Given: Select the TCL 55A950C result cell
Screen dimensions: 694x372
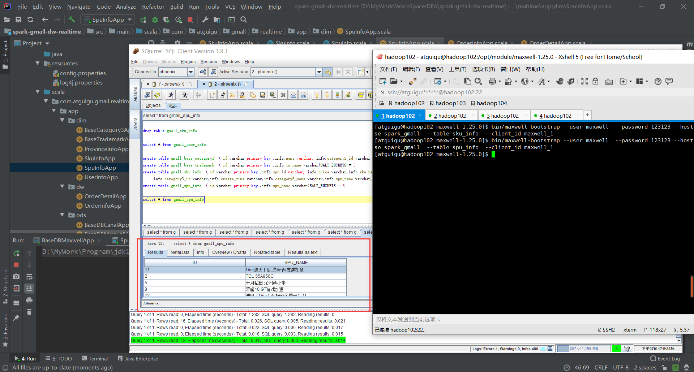Looking at the screenshot, I should click(x=296, y=276).
